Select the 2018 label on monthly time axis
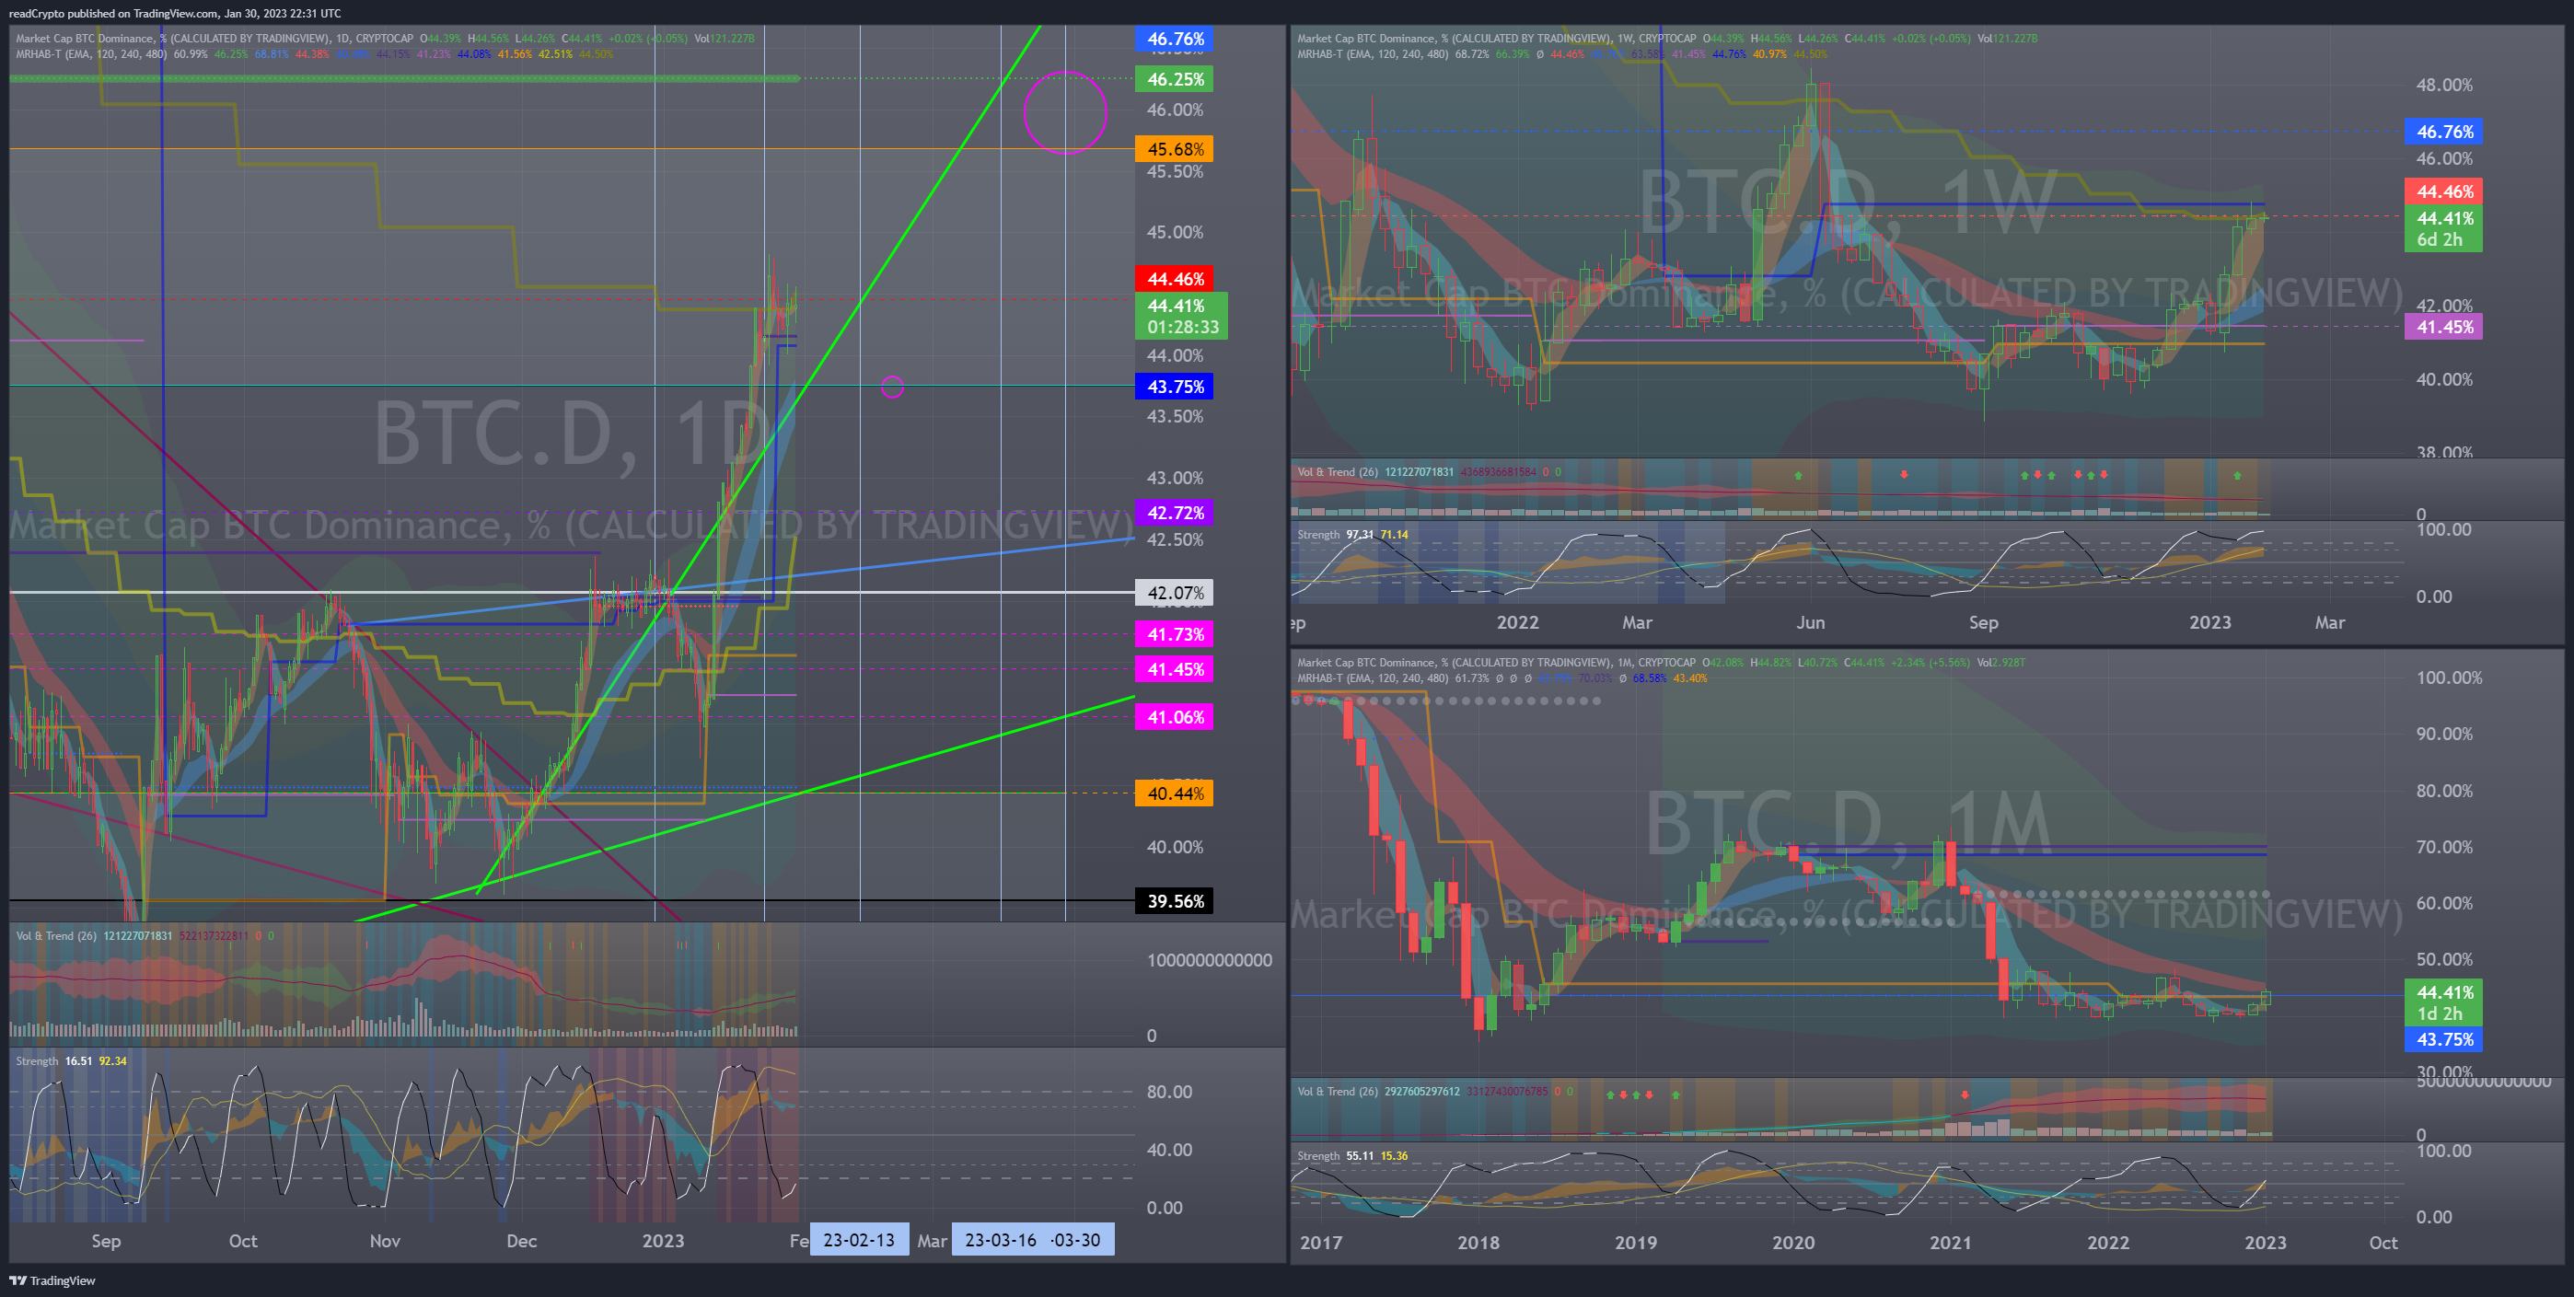 tap(1478, 1243)
